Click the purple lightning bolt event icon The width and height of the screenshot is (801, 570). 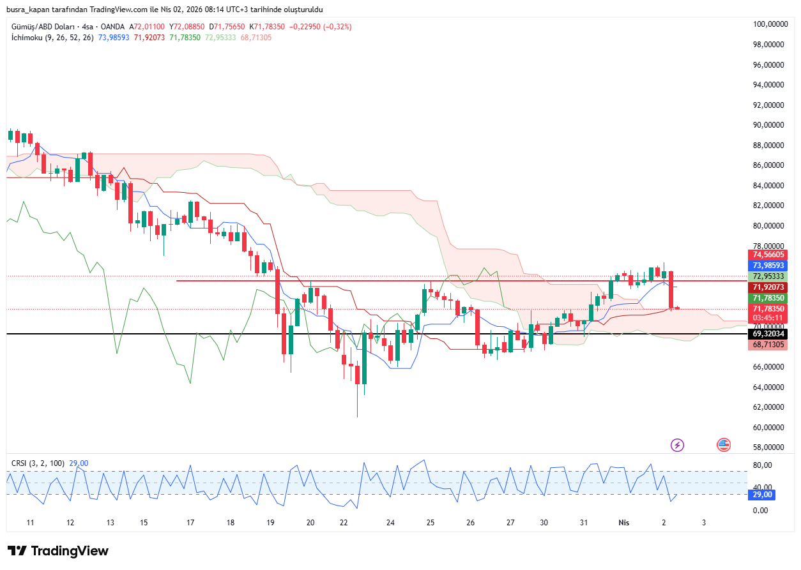pyautogui.click(x=676, y=445)
